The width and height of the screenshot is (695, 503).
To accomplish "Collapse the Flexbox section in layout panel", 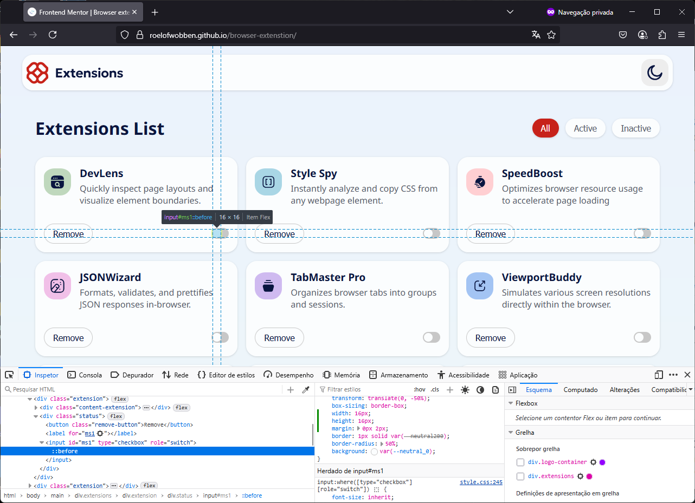I will pyautogui.click(x=510, y=403).
